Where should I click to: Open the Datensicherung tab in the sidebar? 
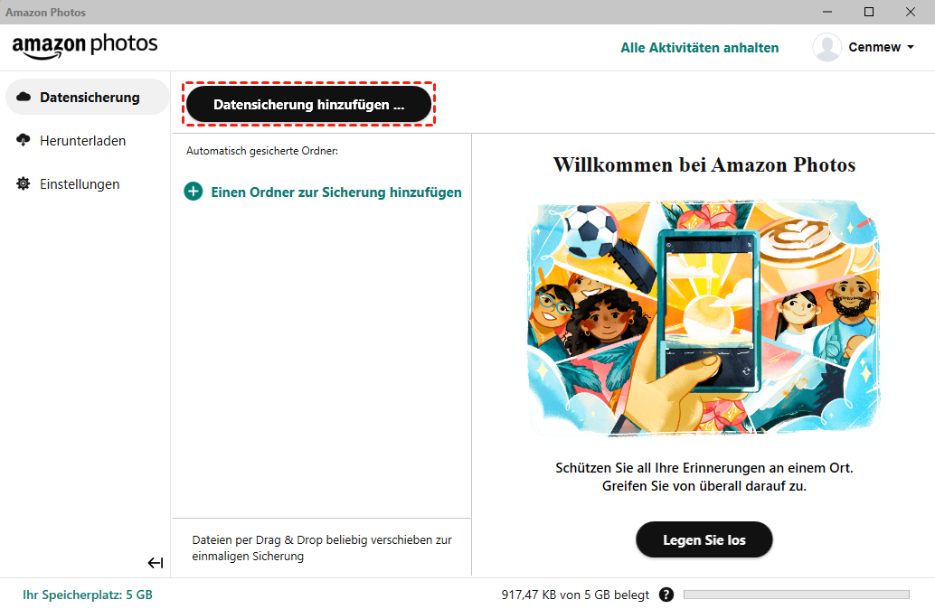pos(88,97)
